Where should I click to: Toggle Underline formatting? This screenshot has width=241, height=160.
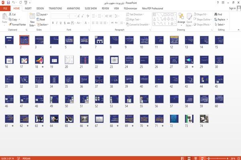(x=61, y=23)
